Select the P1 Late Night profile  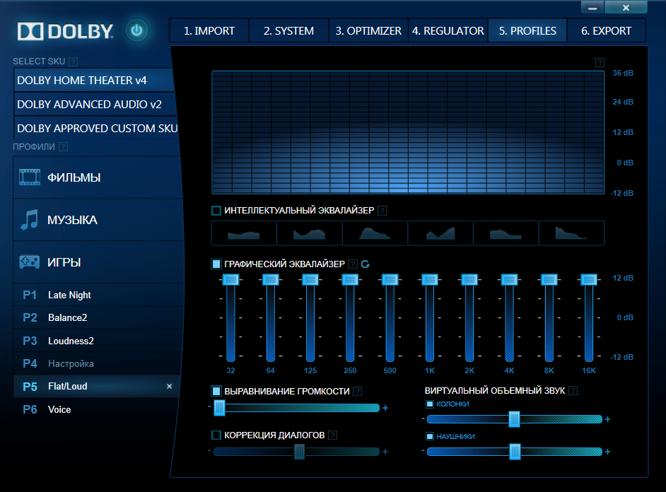click(x=98, y=295)
